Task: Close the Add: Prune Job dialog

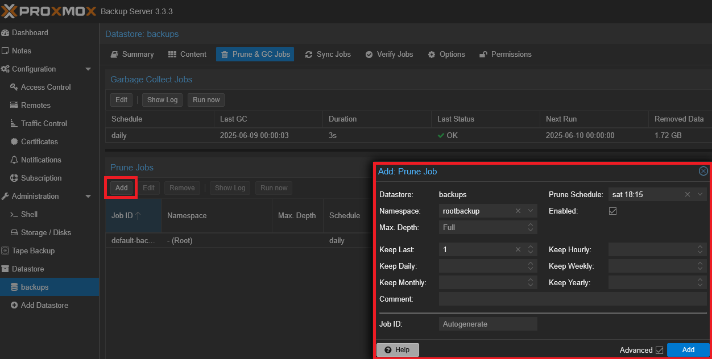Action: (703, 172)
